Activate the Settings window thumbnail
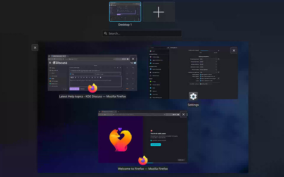 [193, 73]
